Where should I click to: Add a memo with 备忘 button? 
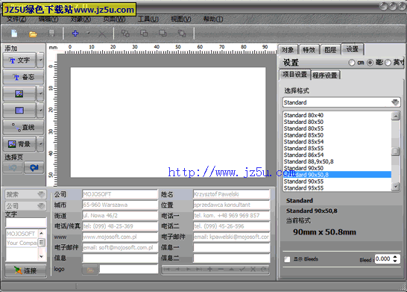23,77
